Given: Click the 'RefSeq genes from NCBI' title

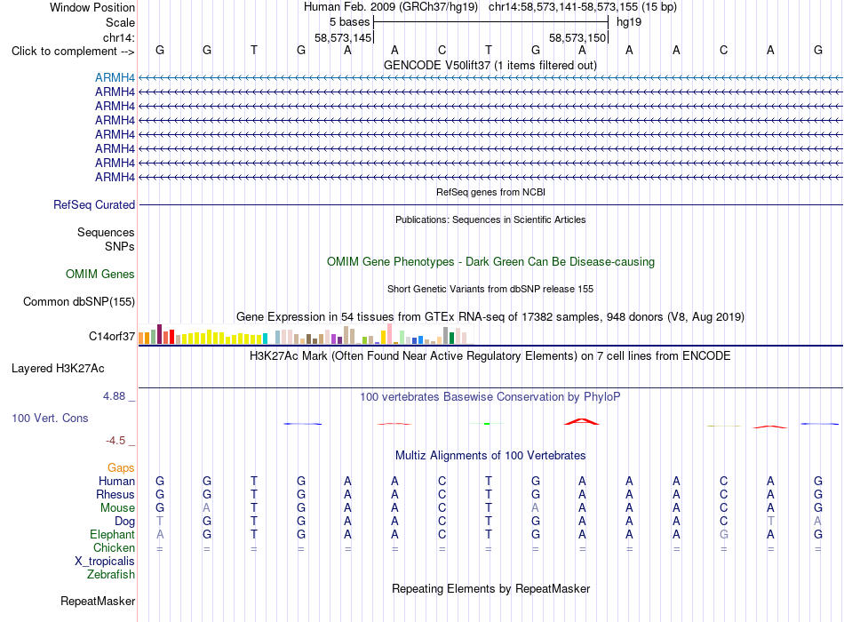Looking at the screenshot, I should pyautogui.click(x=490, y=192).
